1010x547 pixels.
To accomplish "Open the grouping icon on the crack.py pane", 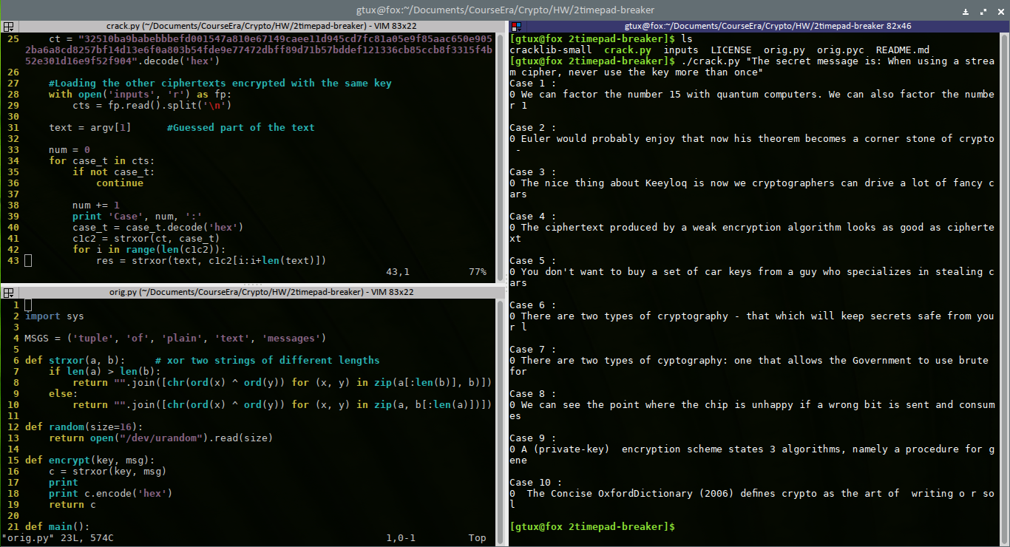I will click(7, 26).
